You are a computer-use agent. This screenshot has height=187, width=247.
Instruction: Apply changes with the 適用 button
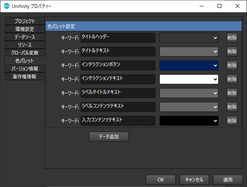tap(228, 180)
